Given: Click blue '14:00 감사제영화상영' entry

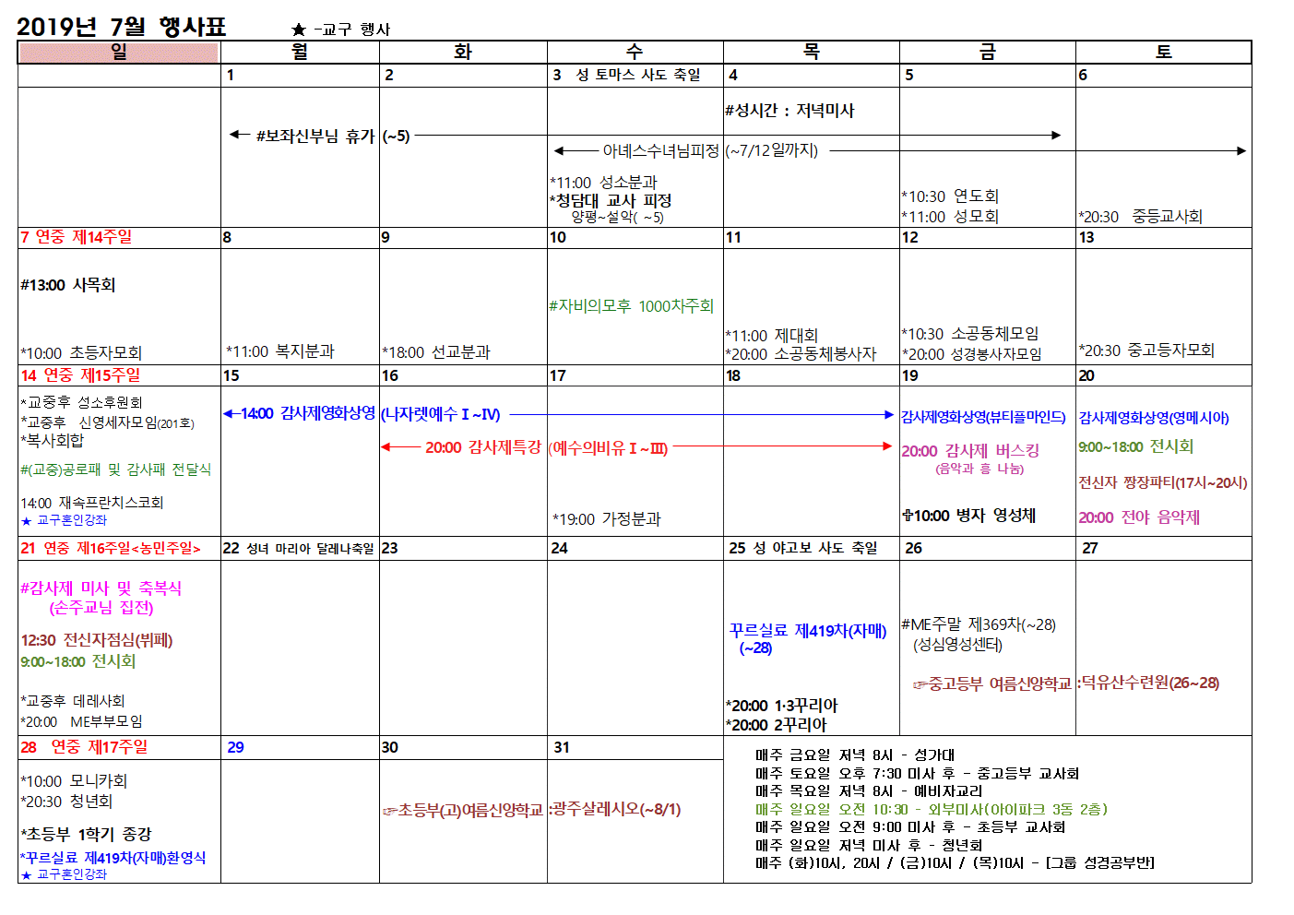Looking at the screenshot, I should 308,413.
